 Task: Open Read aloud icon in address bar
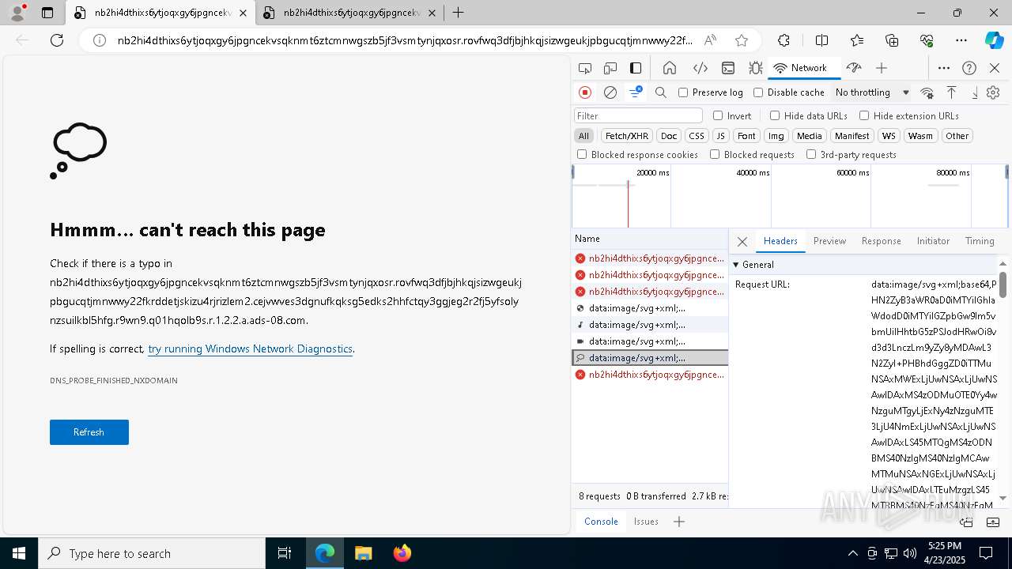711,40
